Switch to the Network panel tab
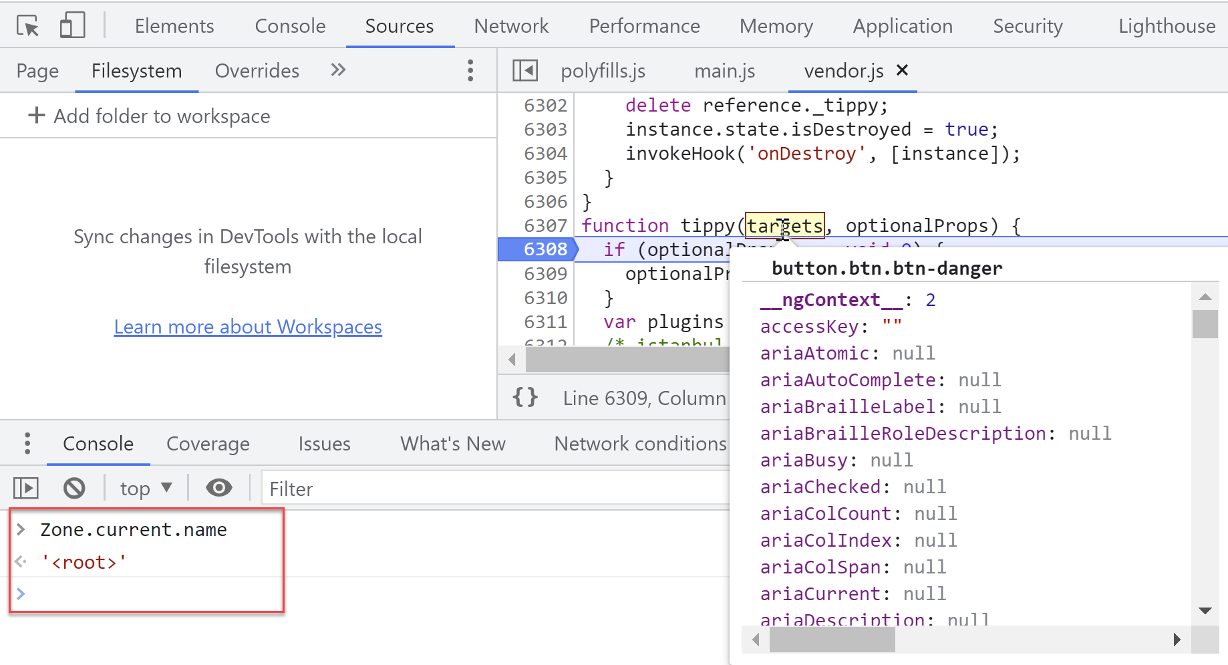Image resolution: width=1228 pixels, height=665 pixels. coord(511,26)
